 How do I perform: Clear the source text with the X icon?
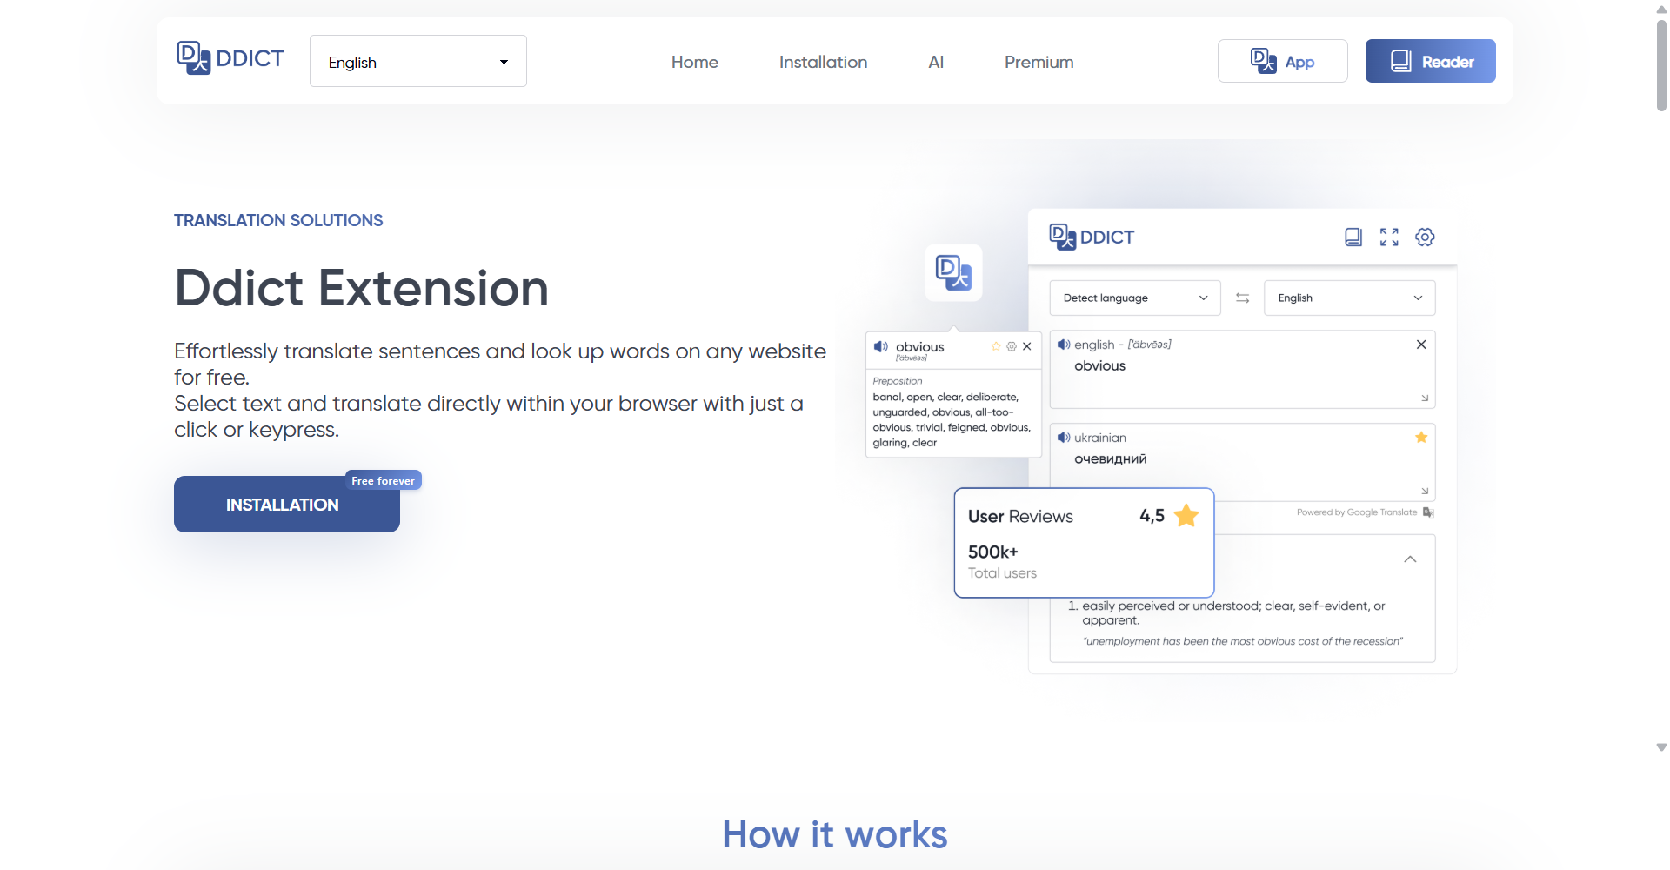(1421, 345)
